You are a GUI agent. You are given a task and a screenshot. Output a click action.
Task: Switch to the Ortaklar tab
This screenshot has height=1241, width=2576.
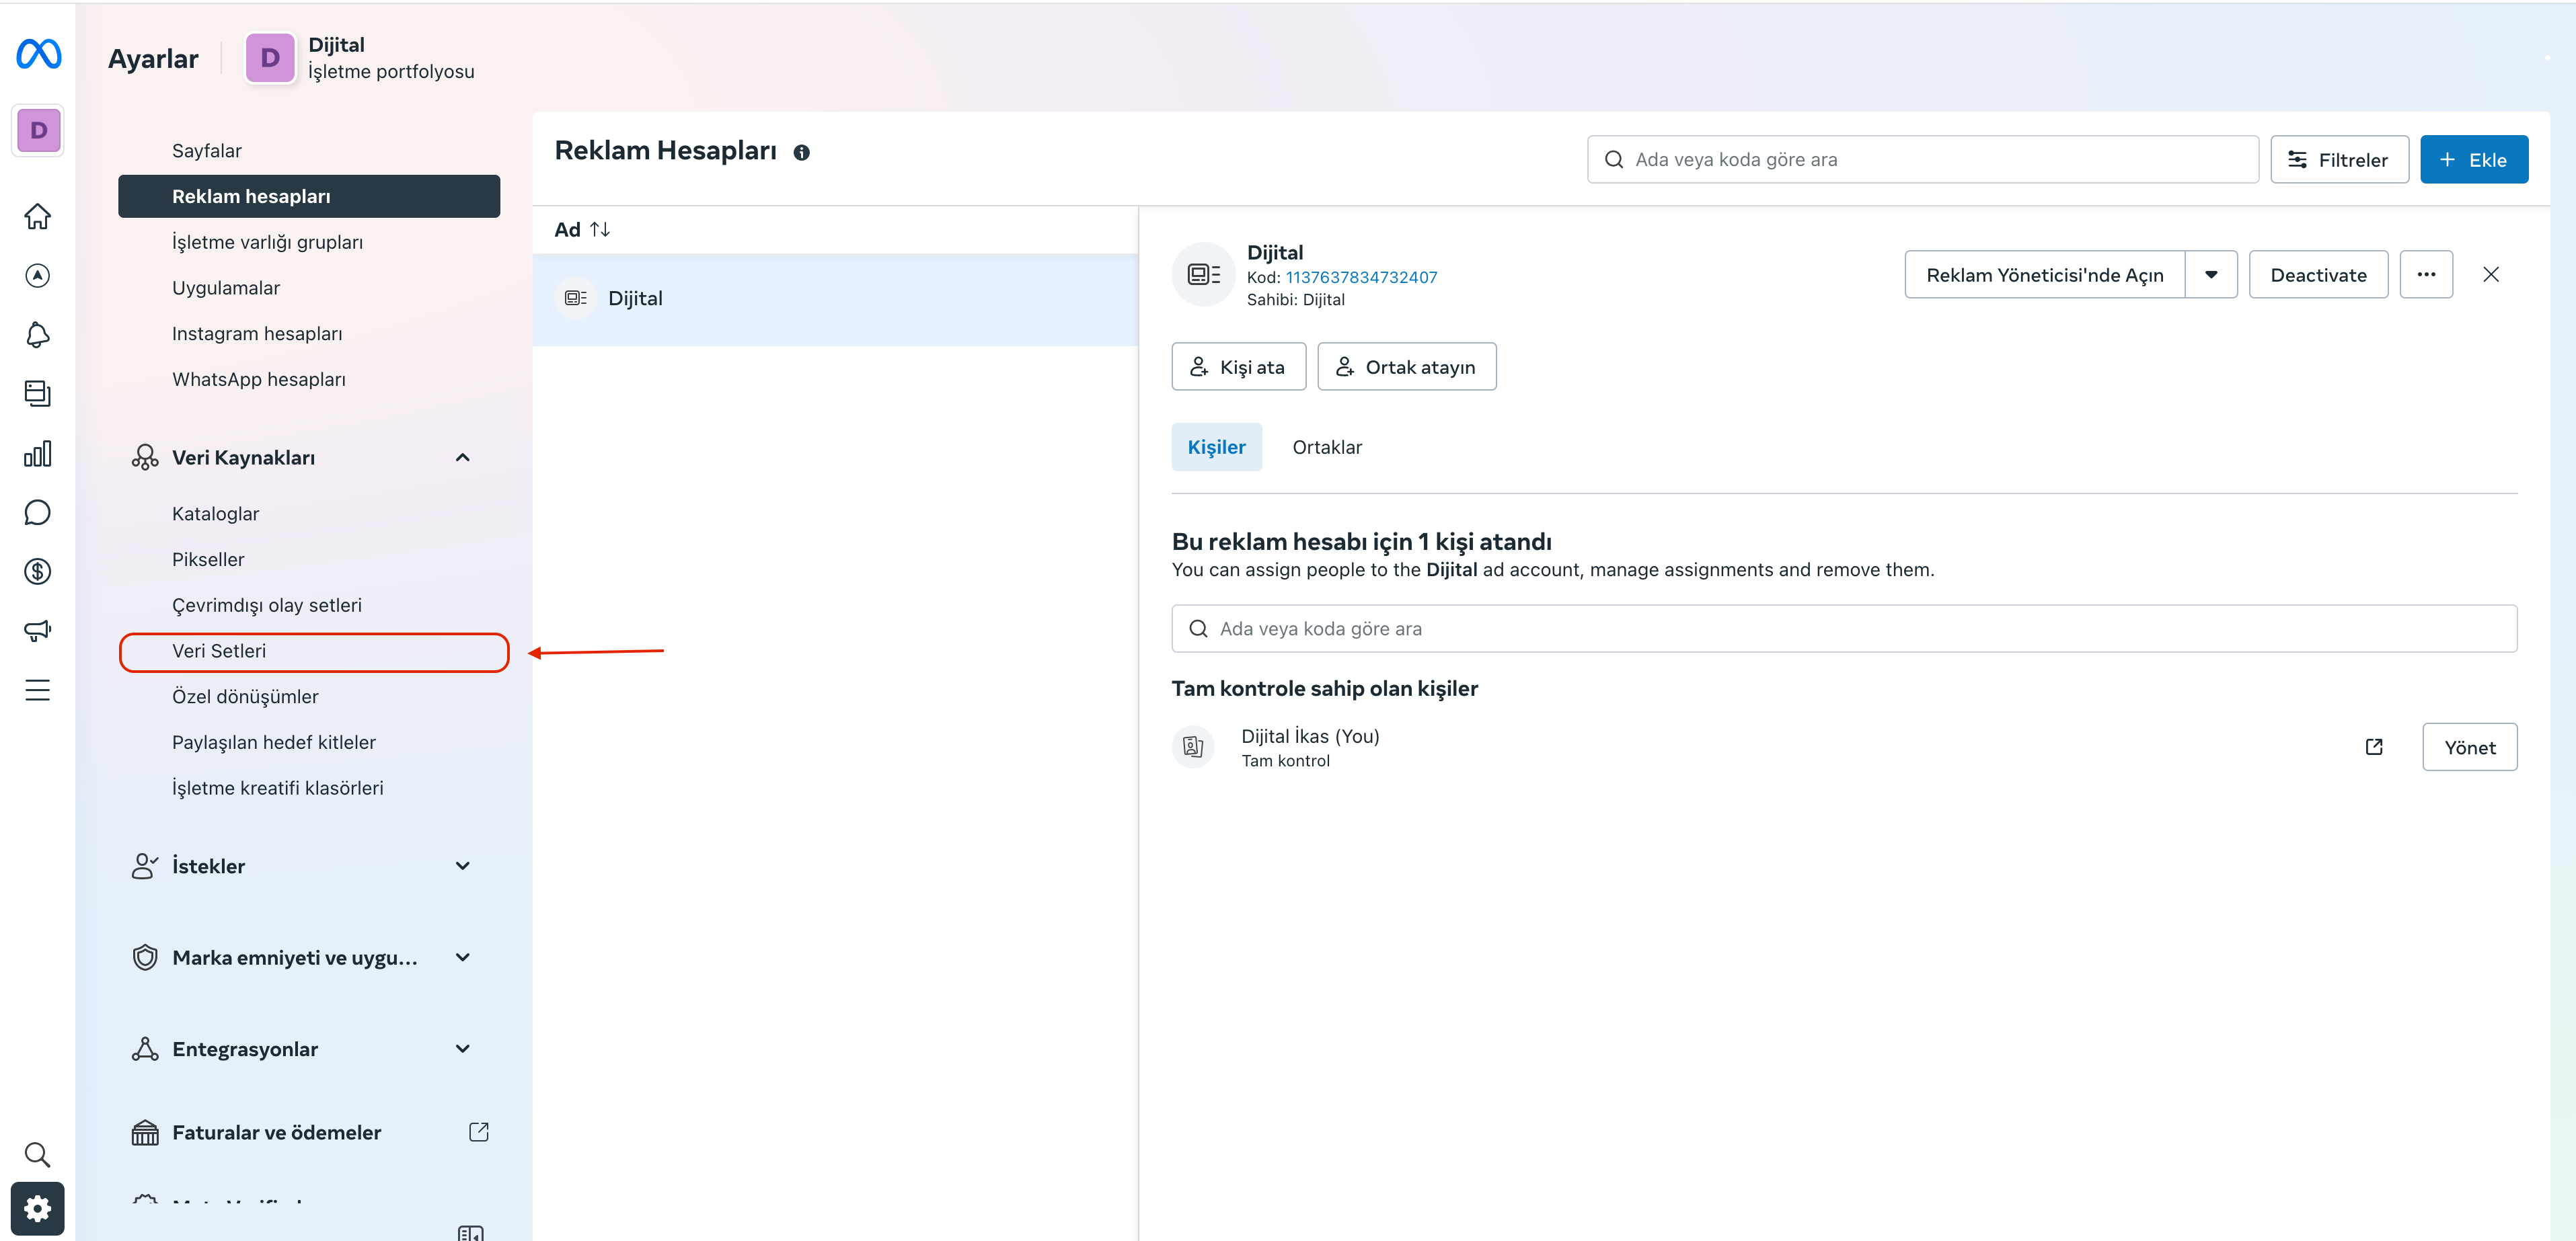coord(1327,448)
